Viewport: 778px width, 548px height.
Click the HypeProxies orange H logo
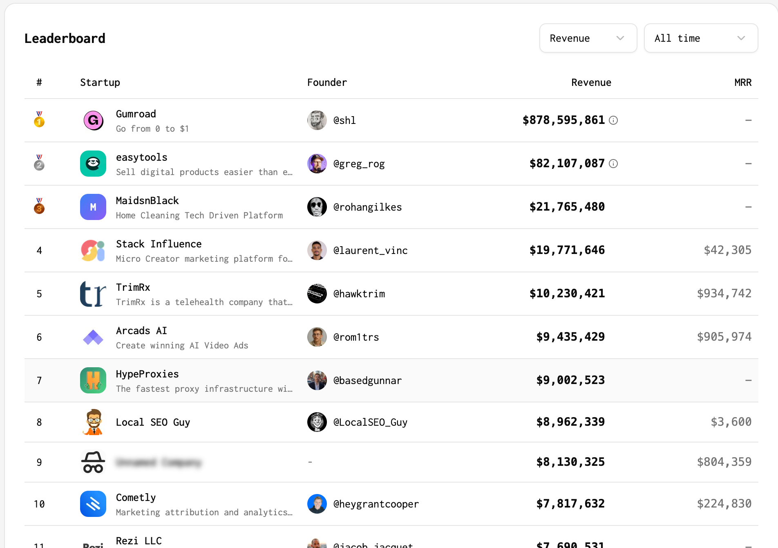(93, 380)
